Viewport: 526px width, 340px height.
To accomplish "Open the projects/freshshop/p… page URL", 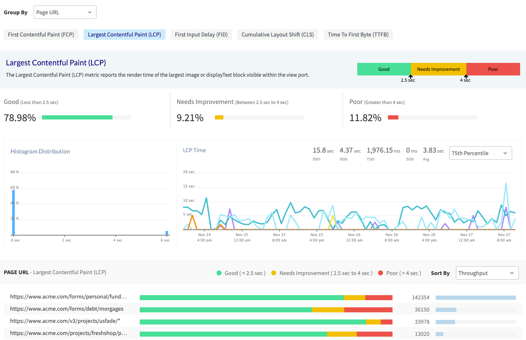I will (68, 333).
